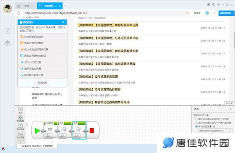
Task: Select bottom task tab 1. 采集教程_智能模式
Action: click(37, 146)
